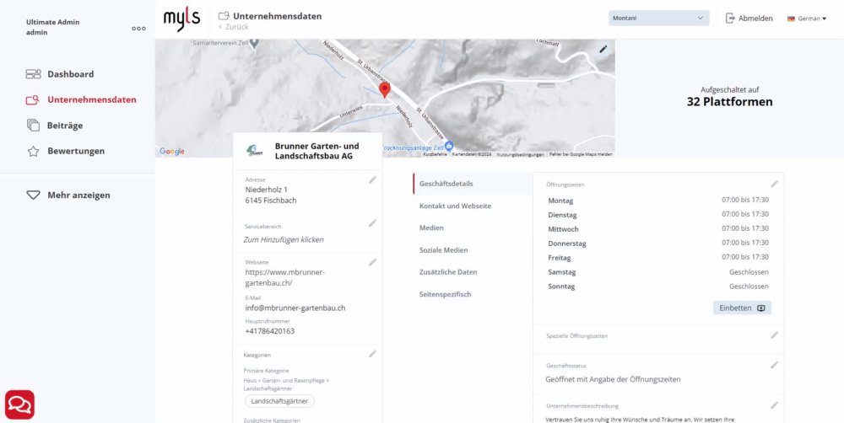Screen dimensions: 844x423
Task: Click the email info@mbrunner-gartenbau.ch
Action: click(x=295, y=308)
